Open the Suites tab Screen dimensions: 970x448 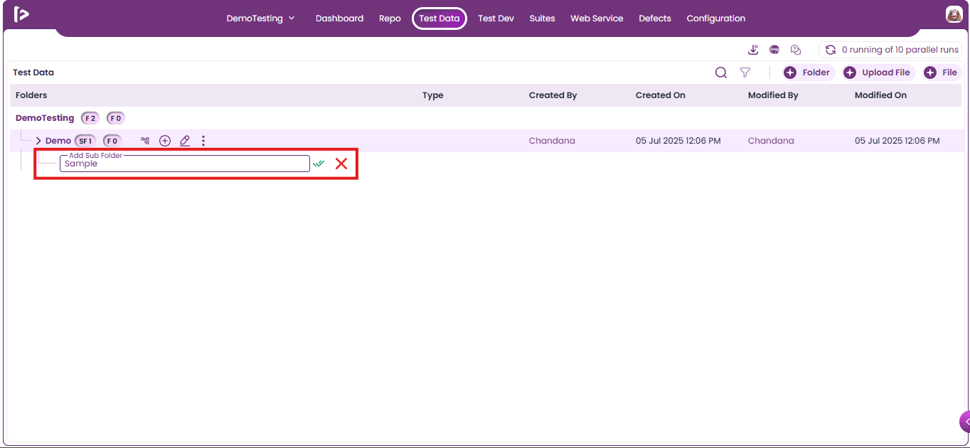click(x=542, y=18)
